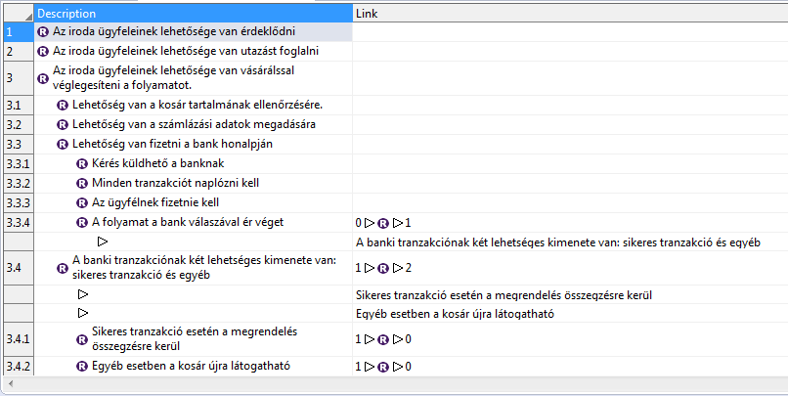Select 'Az ügyfélnek fizetnie kell' text

pyautogui.click(x=155, y=202)
